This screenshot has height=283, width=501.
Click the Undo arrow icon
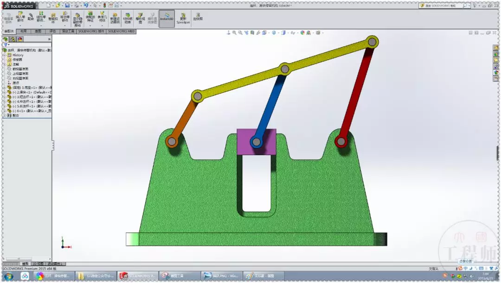[86, 6]
